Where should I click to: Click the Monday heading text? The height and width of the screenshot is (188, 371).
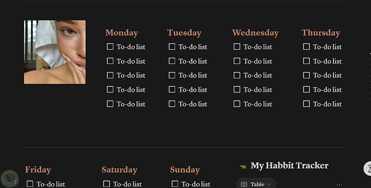(122, 33)
